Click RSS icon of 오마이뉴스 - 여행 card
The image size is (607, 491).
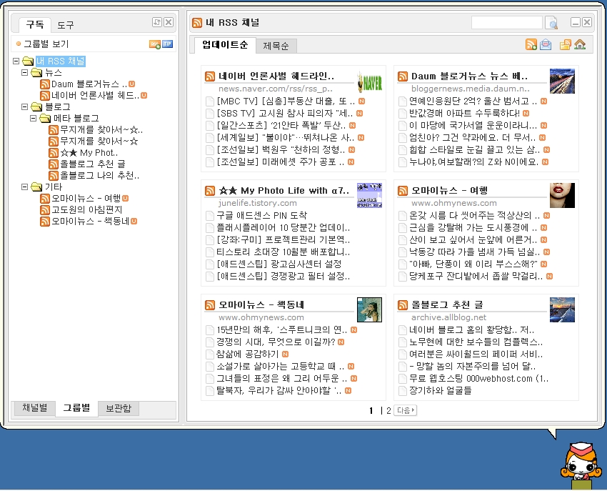point(403,191)
